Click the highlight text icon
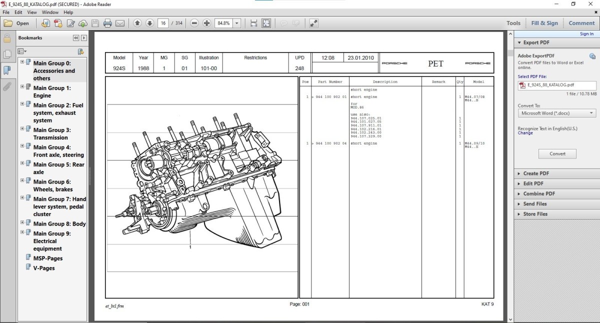This screenshot has width=600, height=323. 296,23
